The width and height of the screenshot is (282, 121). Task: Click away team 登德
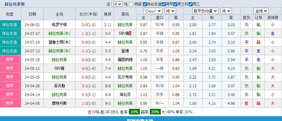[125, 51]
